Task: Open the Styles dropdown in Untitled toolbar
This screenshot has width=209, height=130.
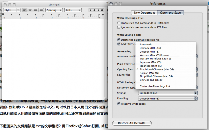Action: tap(12, 10)
